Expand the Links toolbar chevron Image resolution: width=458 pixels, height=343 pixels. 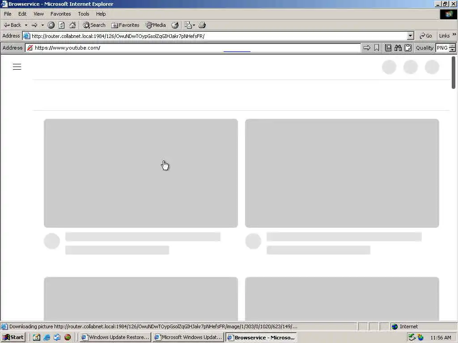[454, 34]
